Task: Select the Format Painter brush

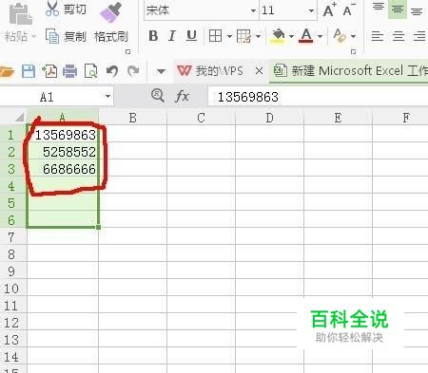Action: [x=110, y=12]
